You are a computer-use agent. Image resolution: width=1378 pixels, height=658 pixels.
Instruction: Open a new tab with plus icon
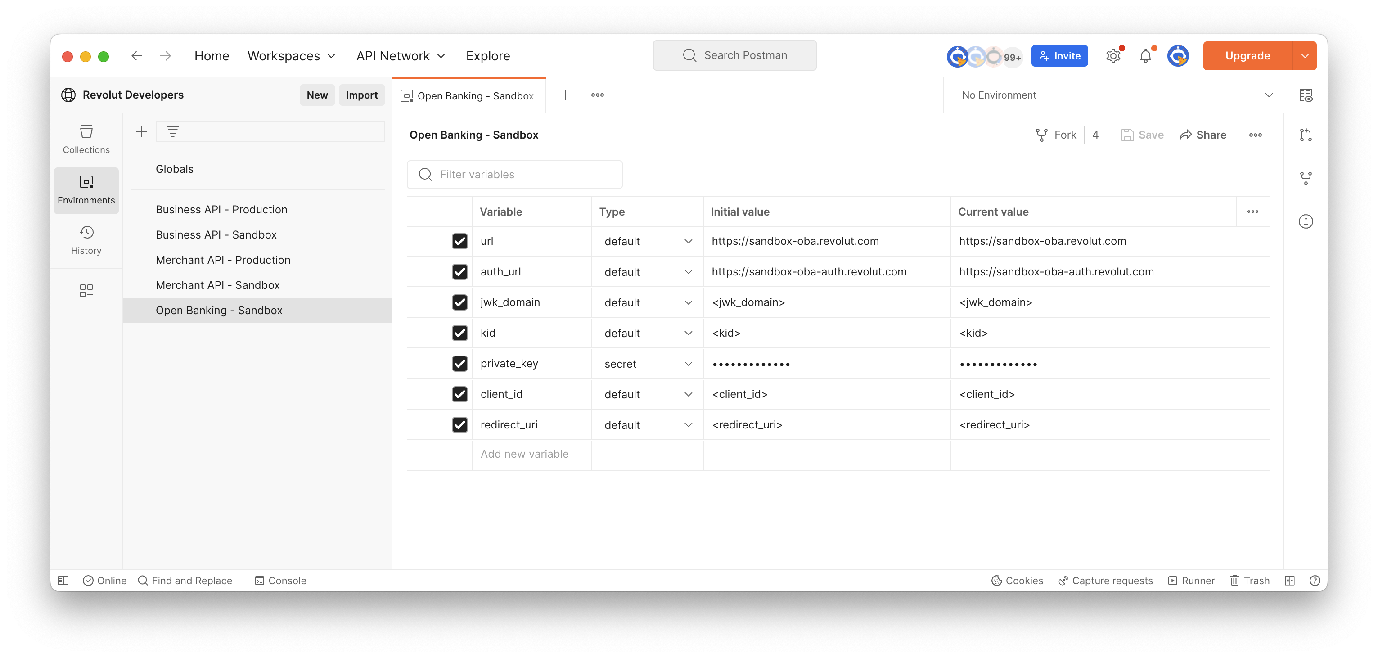point(565,95)
